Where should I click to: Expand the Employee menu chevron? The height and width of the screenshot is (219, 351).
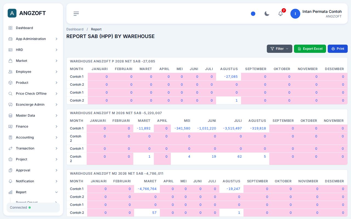(x=56, y=72)
